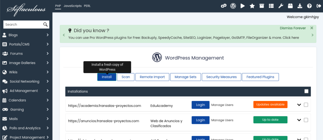Expand the Portals/CMS category

pyautogui.click(x=48, y=44)
